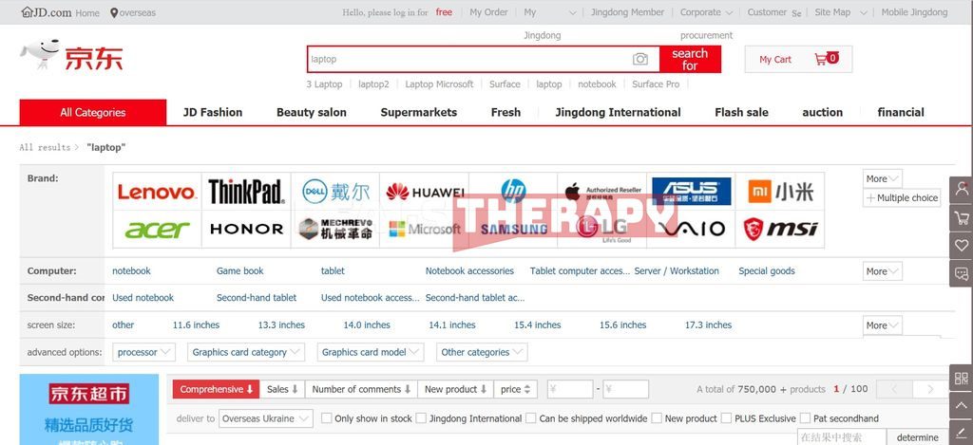Check PLUS Exclusive filter box
The height and width of the screenshot is (445, 973).
pyautogui.click(x=727, y=418)
